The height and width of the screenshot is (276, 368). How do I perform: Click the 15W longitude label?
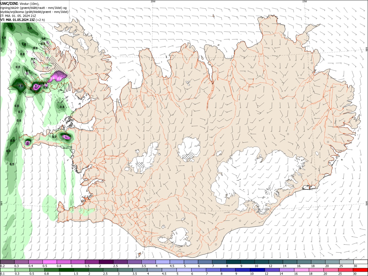pos(304,1)
